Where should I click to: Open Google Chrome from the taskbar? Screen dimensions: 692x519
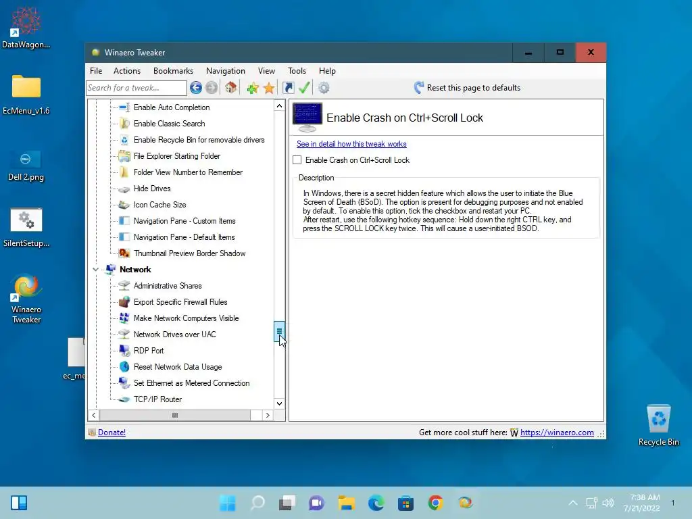tap(435, 503)
